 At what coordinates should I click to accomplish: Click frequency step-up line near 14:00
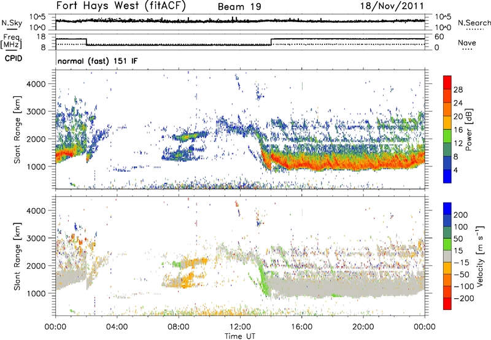[x=271, y=42]
